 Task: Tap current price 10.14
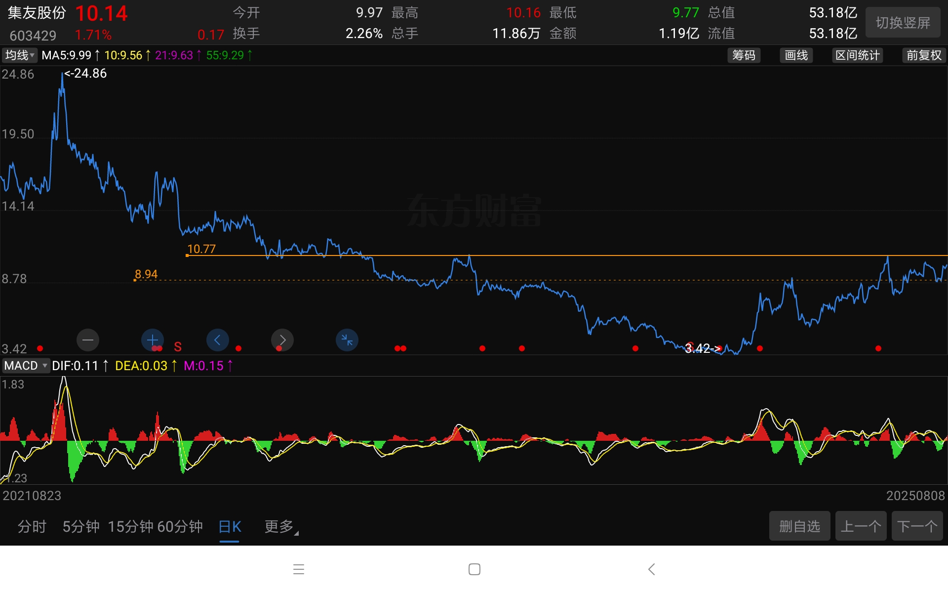(x=101, y=13)
